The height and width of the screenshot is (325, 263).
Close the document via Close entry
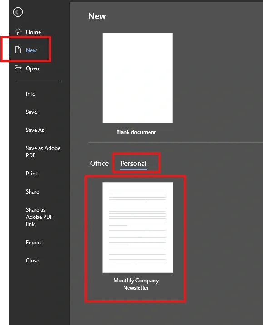(x=32, y=261)
